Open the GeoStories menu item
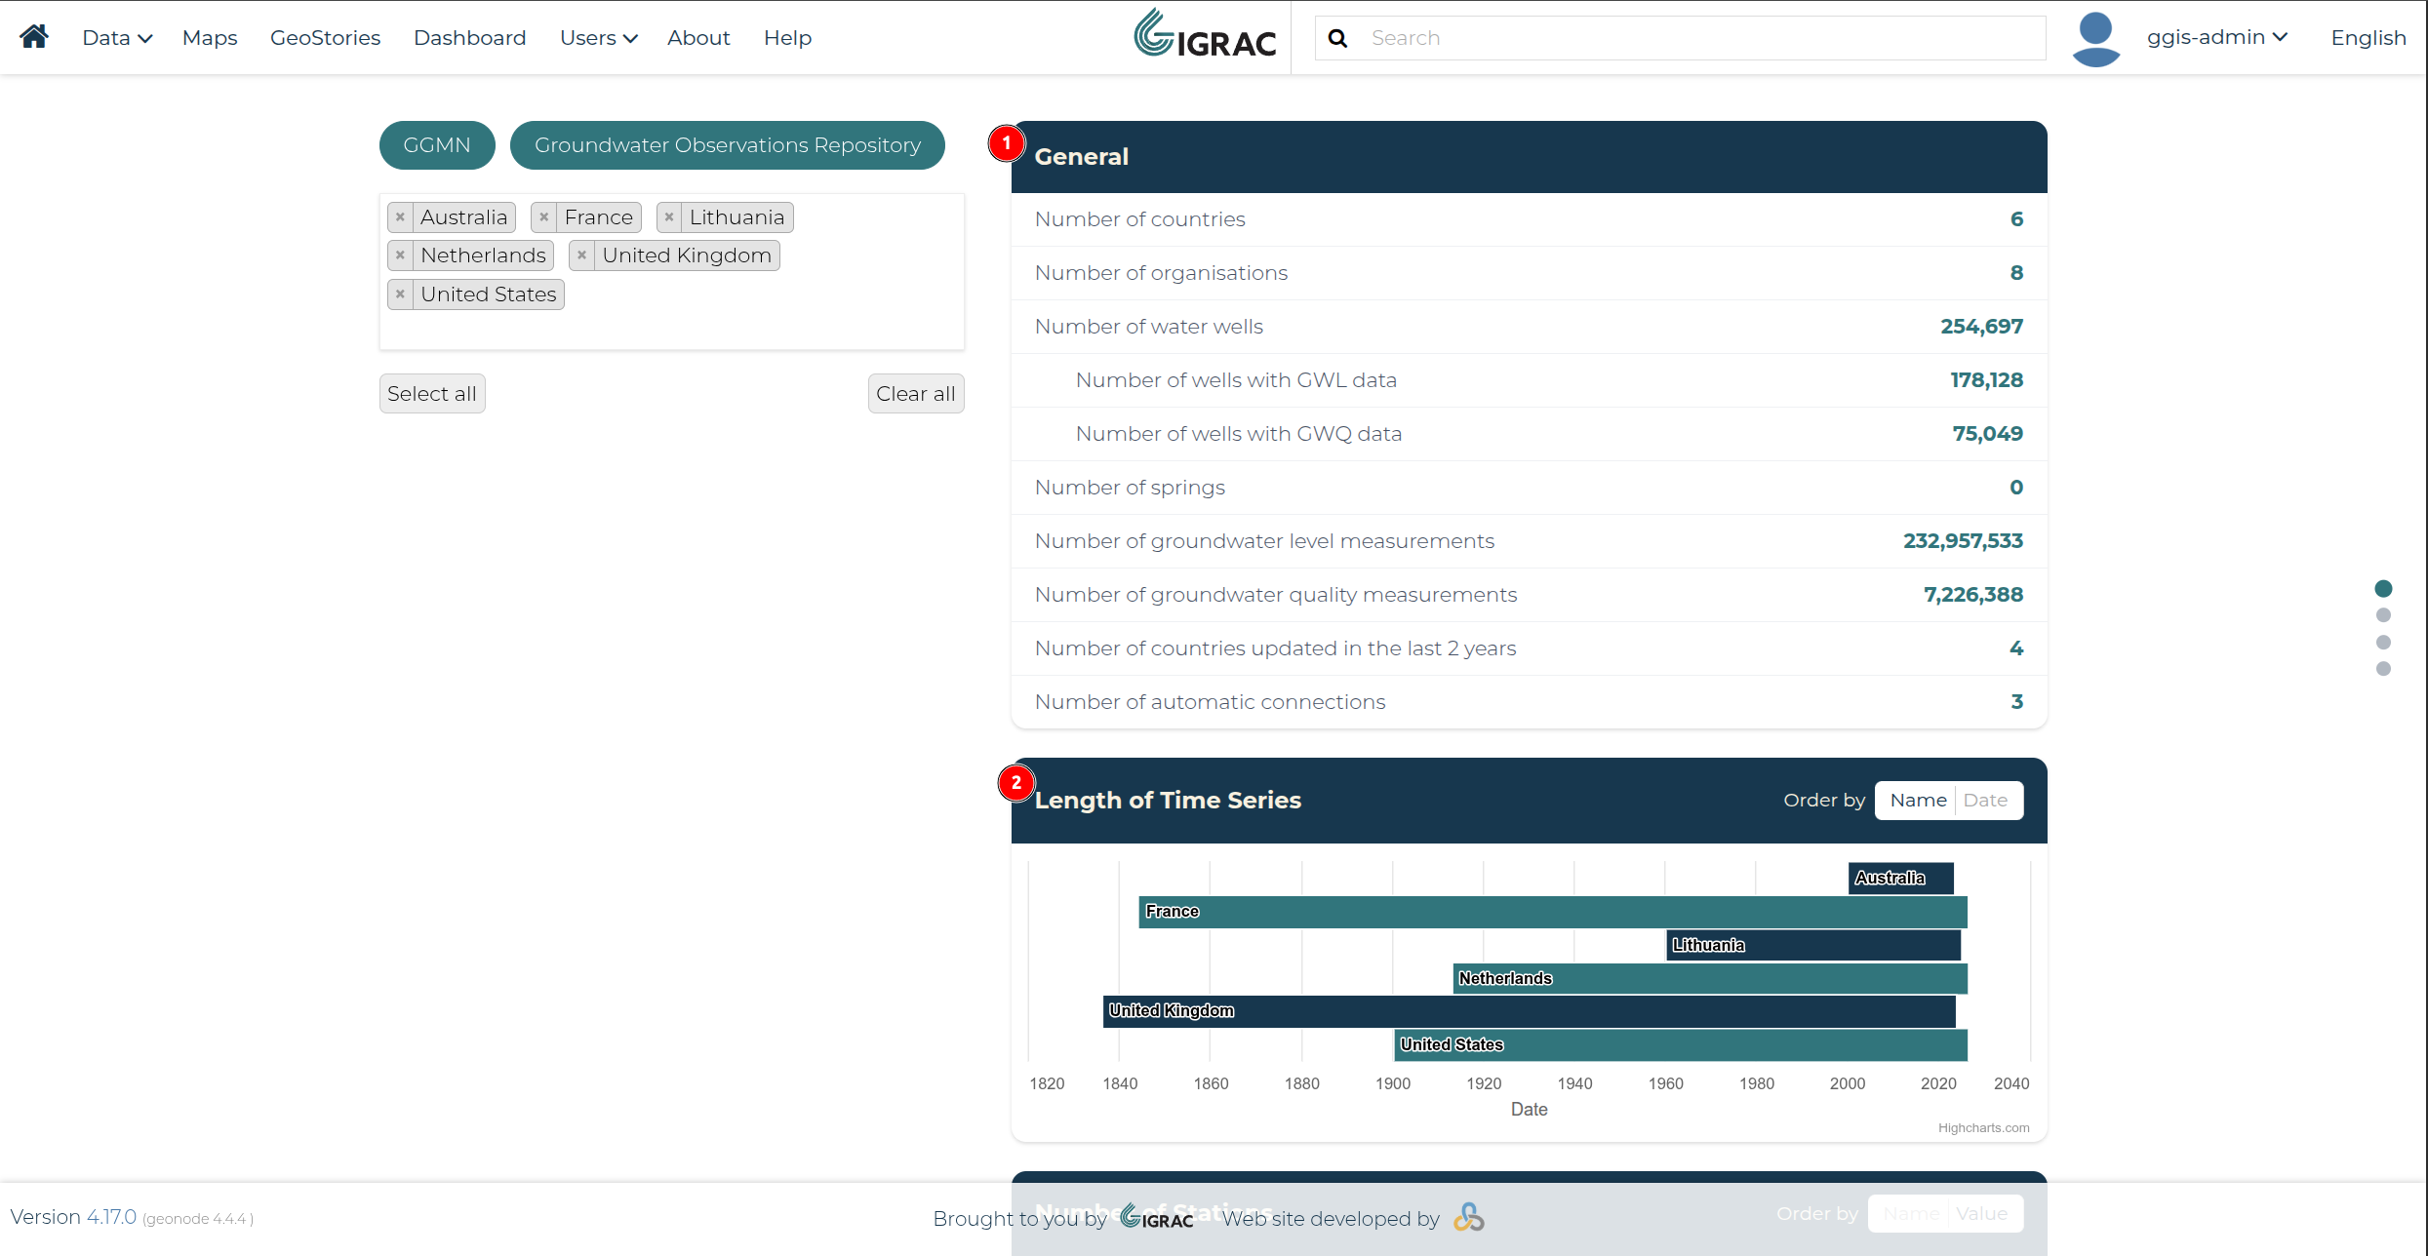This screenshot has height=1256, width=2428. point(325,38)
